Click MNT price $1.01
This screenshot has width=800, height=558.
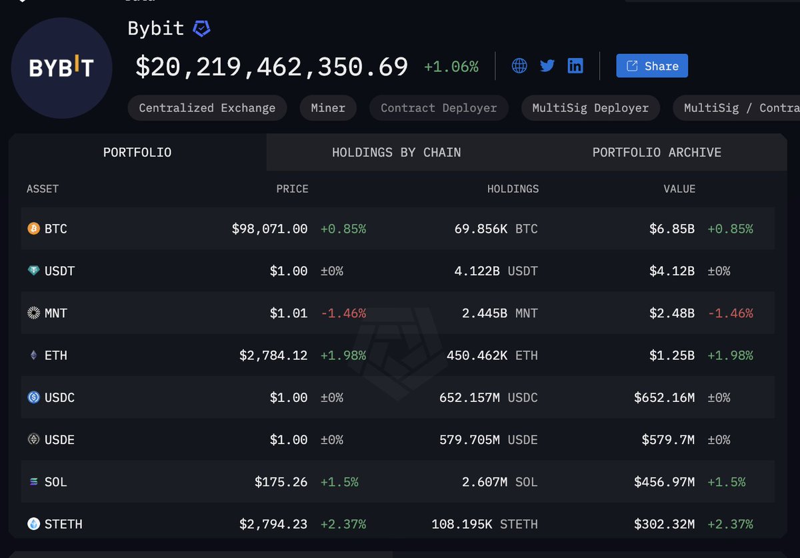pyautogui.click(x=289, y=313)
